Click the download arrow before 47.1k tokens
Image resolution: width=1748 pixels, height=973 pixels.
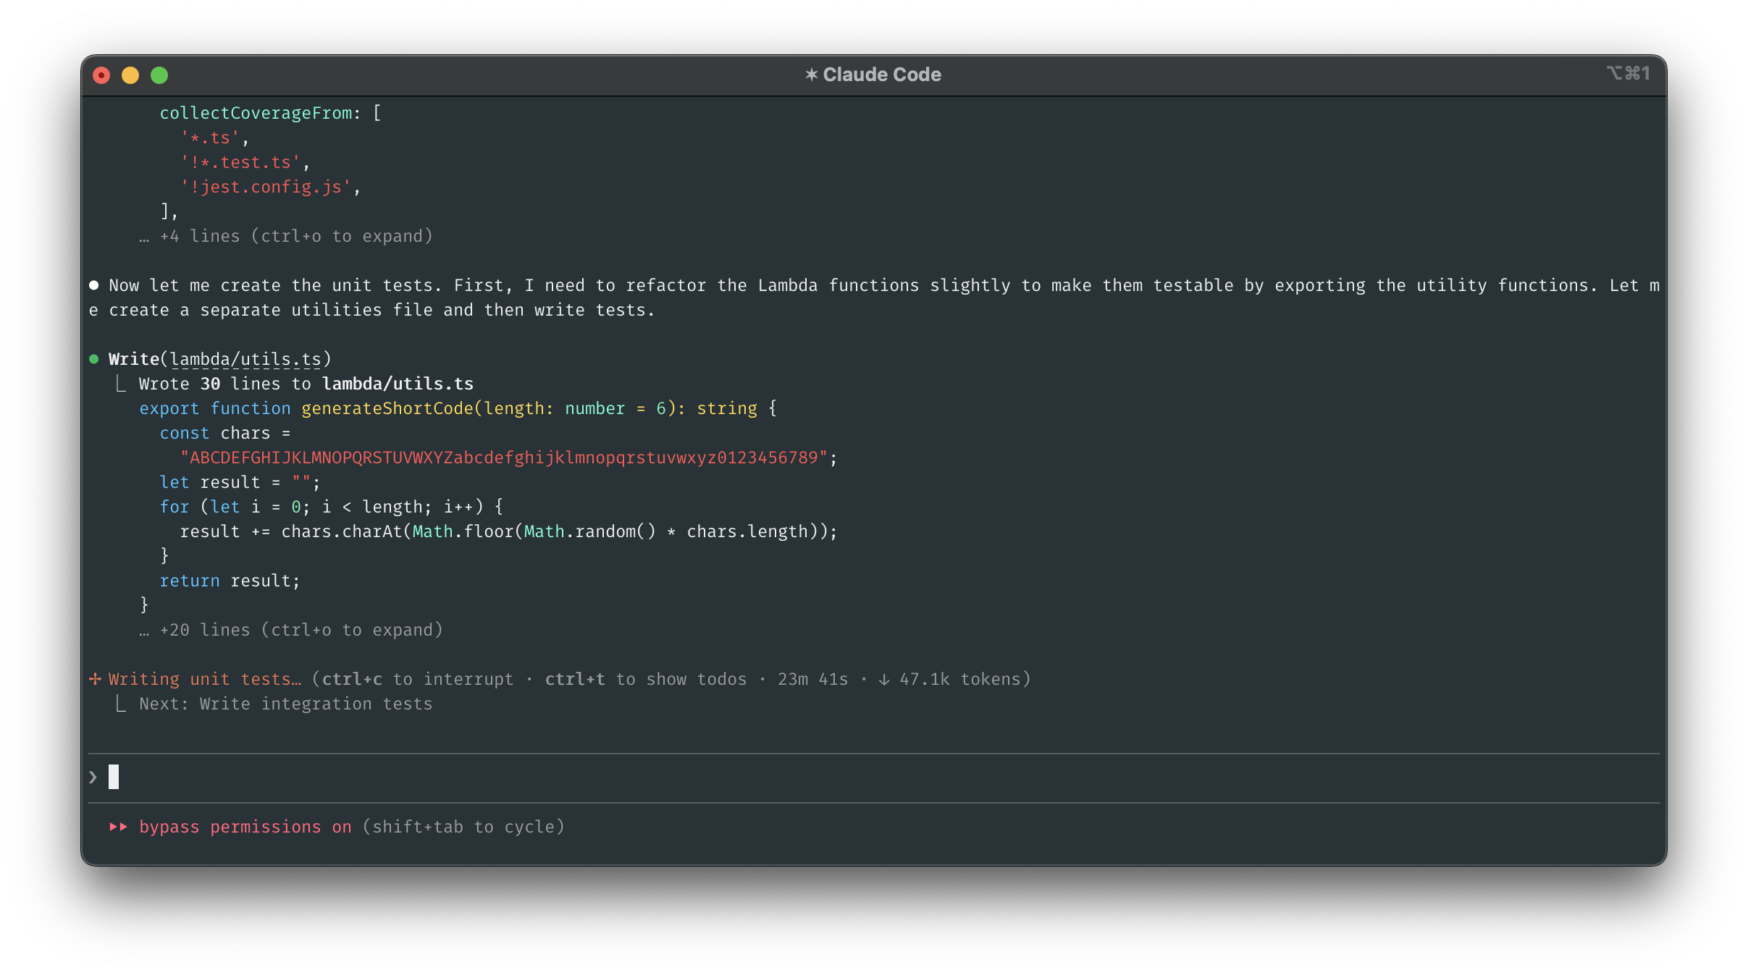point(884,679)
